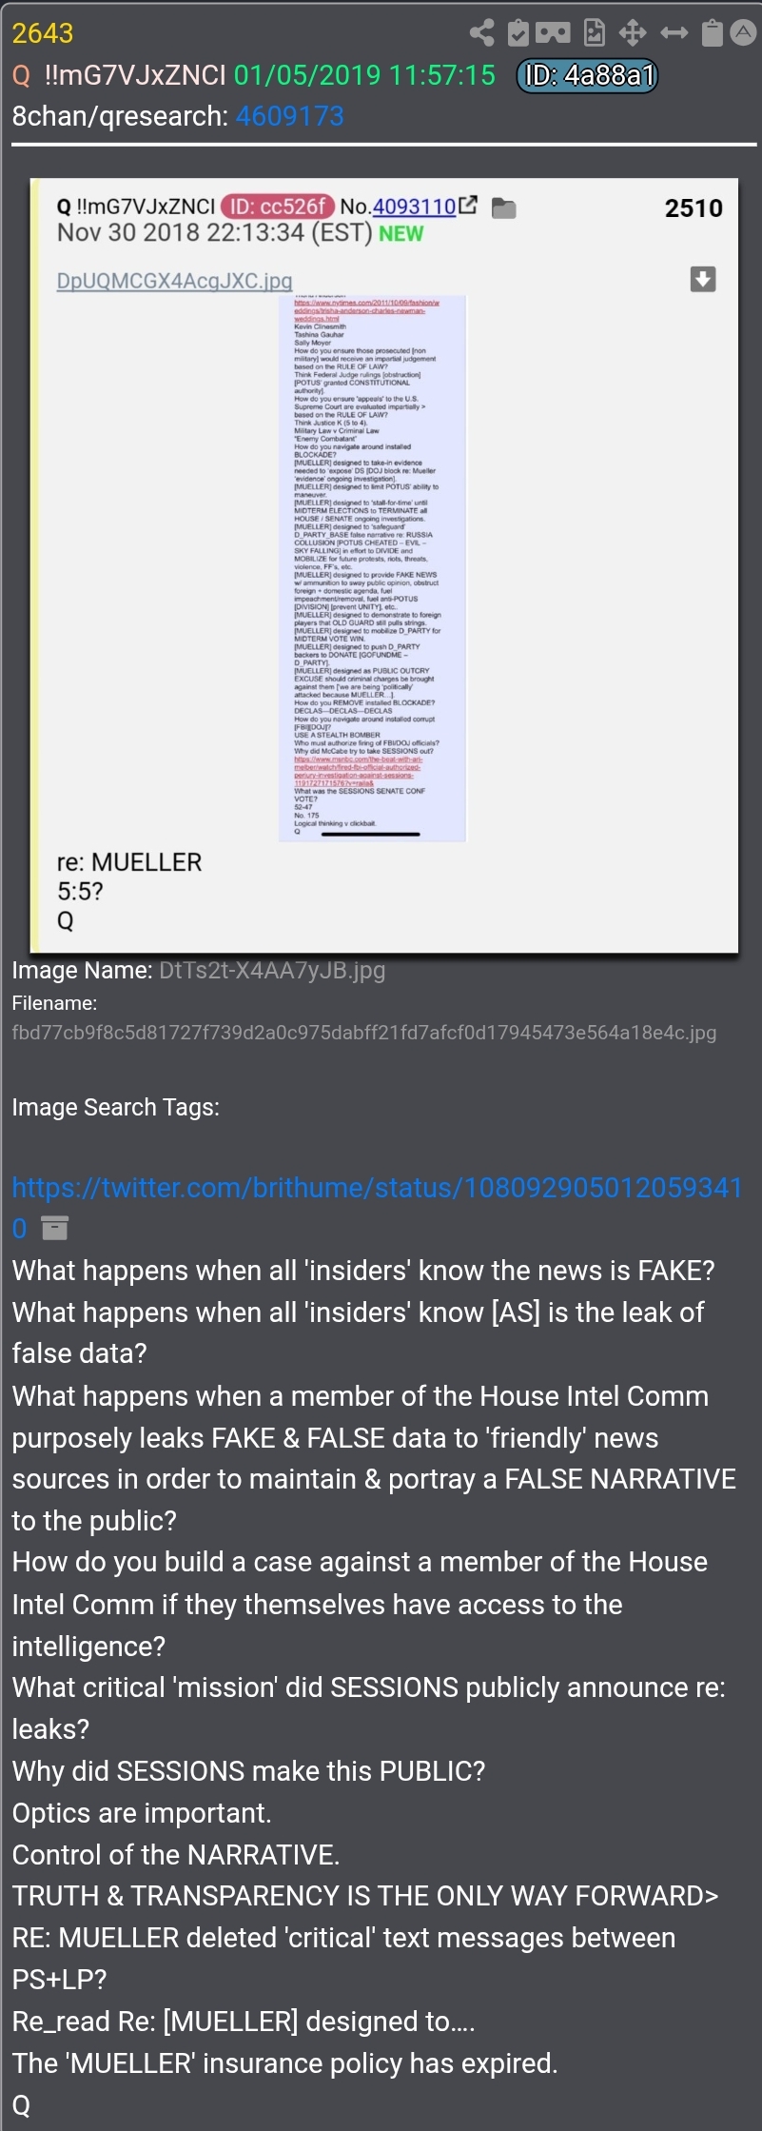Open the DpUQMCGX4AcgJXC.jpg file link

pyautogui.click(x=174, y=281)
